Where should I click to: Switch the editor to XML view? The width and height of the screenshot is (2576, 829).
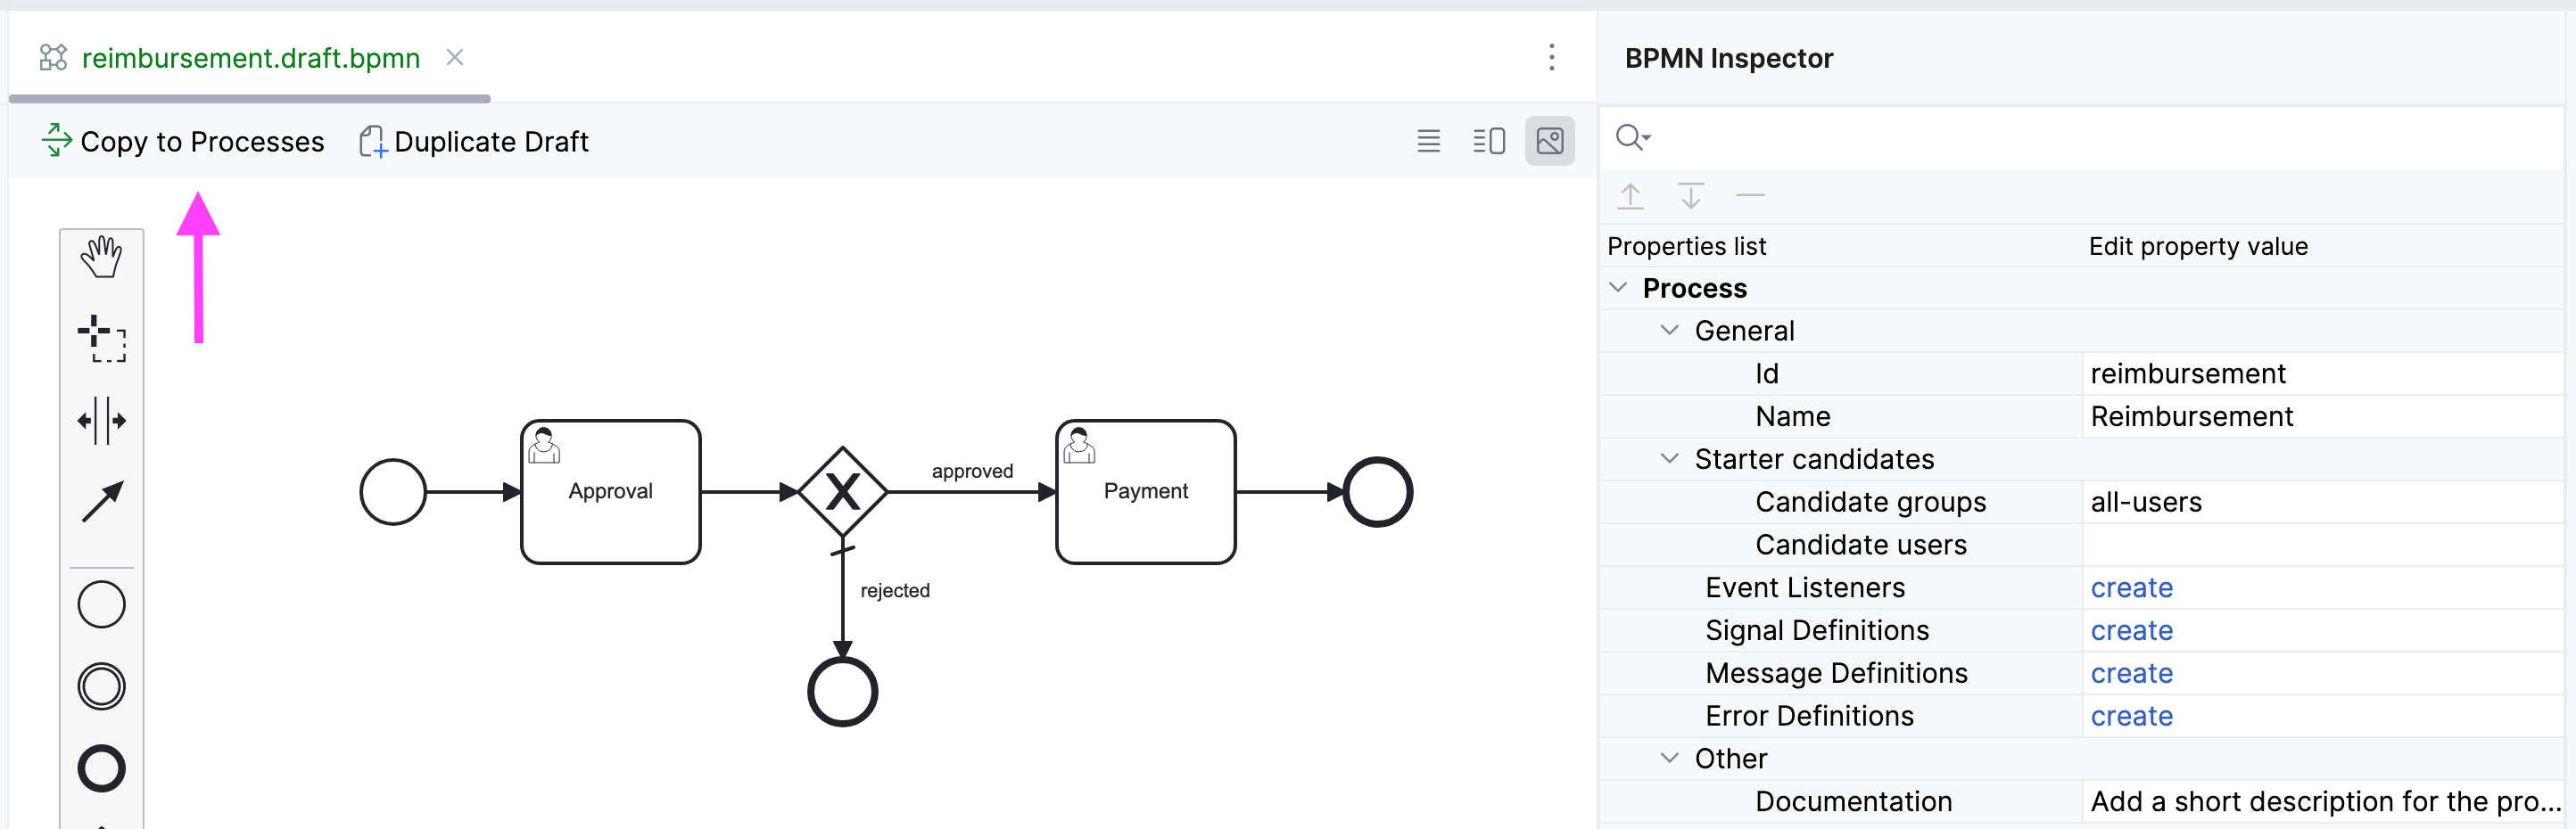[x=1428, y=141]
